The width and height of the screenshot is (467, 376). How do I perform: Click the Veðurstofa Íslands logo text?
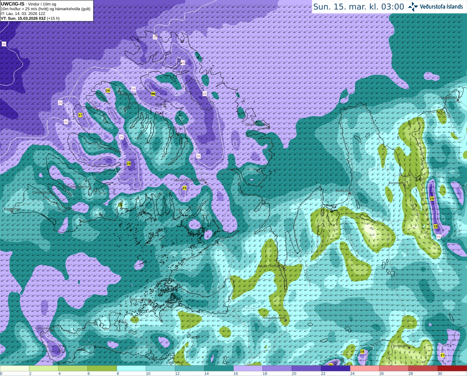[x=441, y=7]
